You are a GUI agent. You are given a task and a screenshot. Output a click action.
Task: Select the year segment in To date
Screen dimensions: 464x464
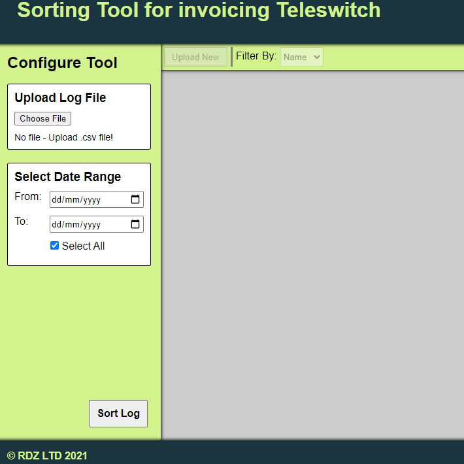[x=91, y=225]
